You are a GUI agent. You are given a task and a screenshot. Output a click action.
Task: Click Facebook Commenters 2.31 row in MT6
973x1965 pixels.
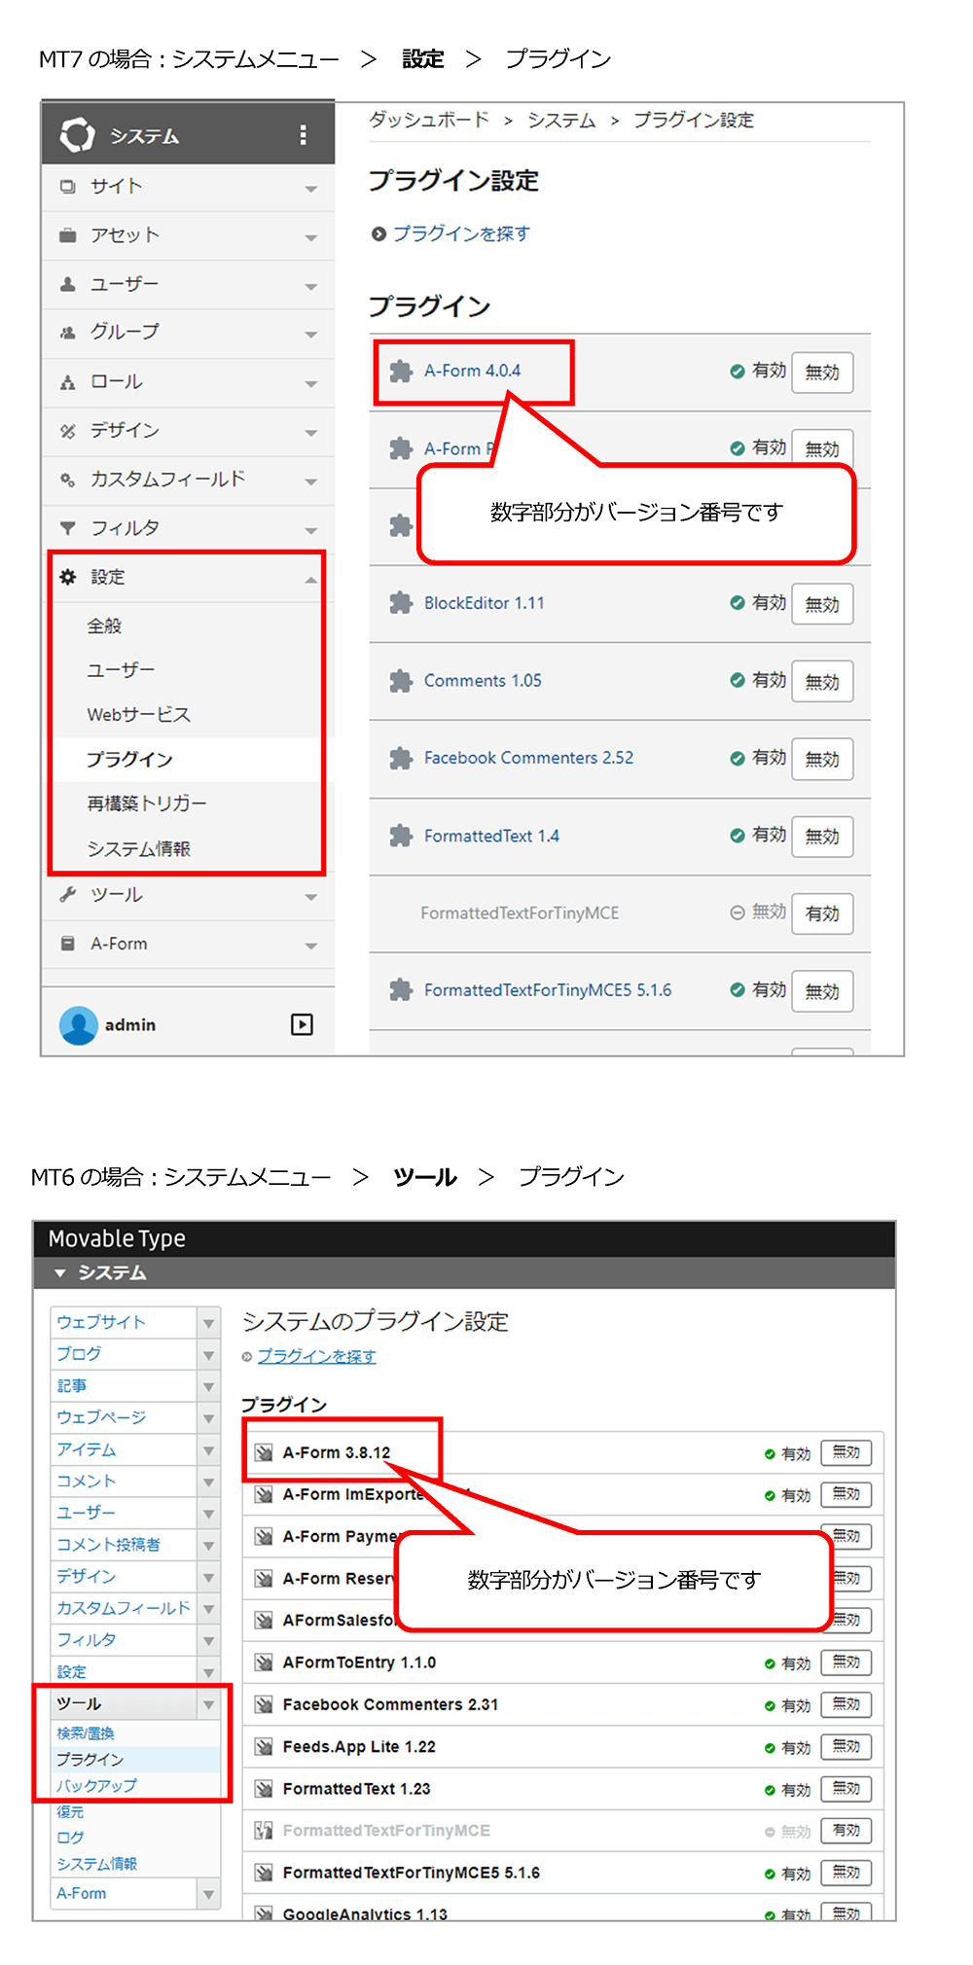(562, 1705)
